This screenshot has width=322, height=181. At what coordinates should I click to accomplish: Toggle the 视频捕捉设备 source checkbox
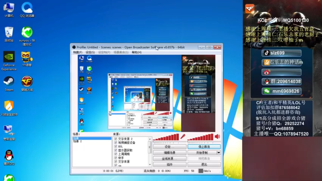pos(116,143)
